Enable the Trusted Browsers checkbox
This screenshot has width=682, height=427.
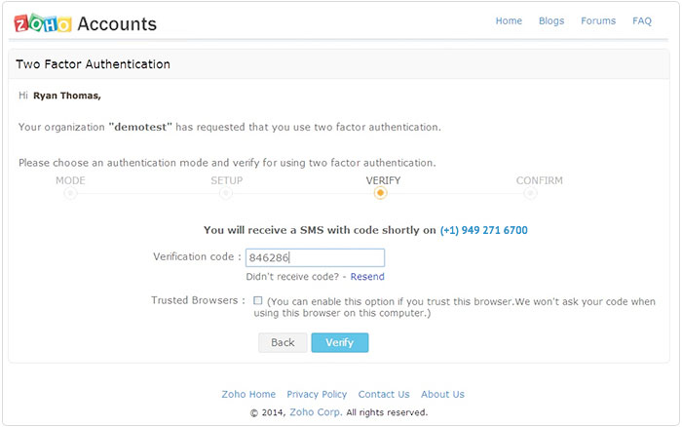258,300
